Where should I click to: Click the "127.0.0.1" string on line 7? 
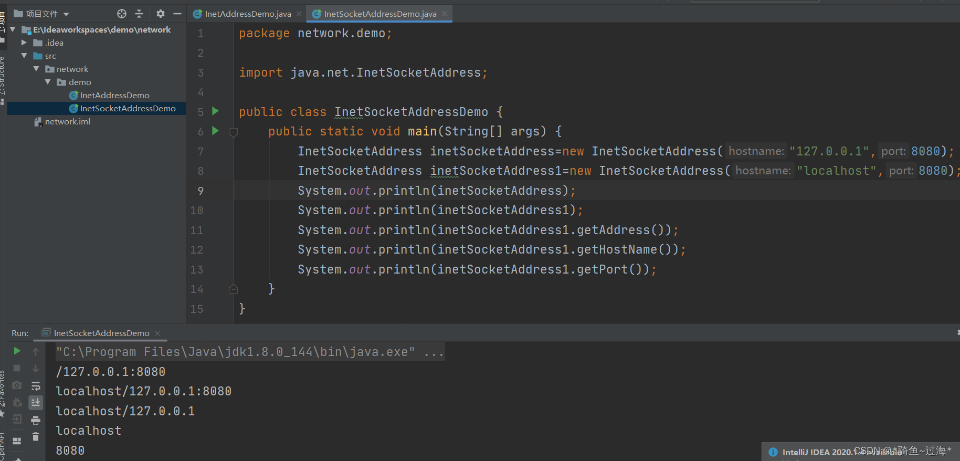pos(829,151)
